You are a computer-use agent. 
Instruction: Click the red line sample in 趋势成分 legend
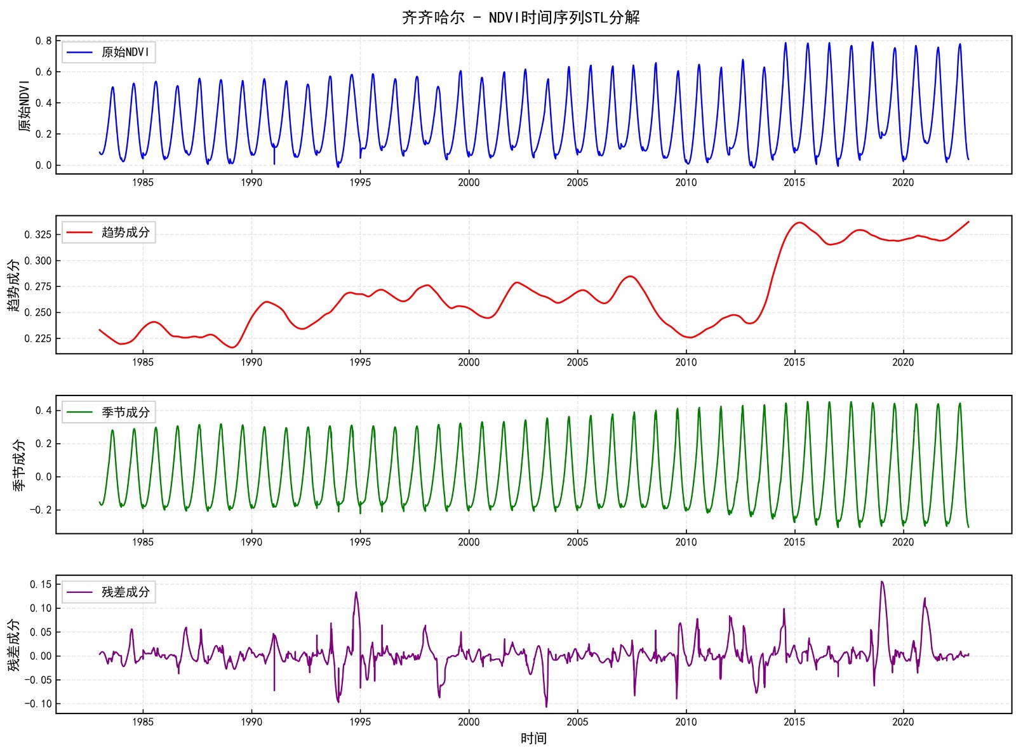(x=79, y=232)
